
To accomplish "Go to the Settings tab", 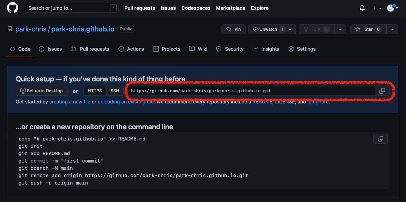I will [x=302, y=49].
